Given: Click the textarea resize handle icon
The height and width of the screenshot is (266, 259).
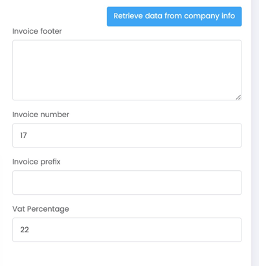Looking at the screenshot, I should point(238,98).
